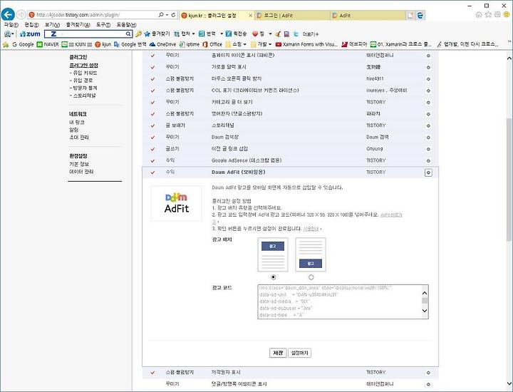
Task: Toggle checkmark for Daum AdFit plugin
Action: click(x=152, y=172)
